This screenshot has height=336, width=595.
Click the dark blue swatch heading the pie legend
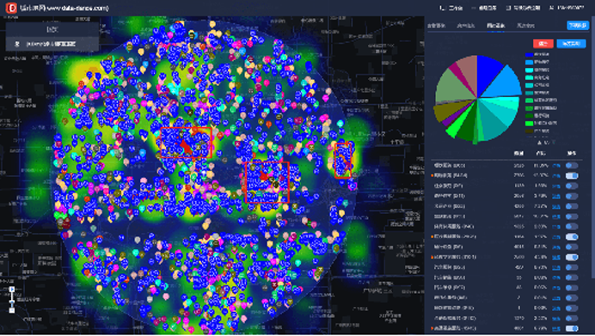[529, 54]
